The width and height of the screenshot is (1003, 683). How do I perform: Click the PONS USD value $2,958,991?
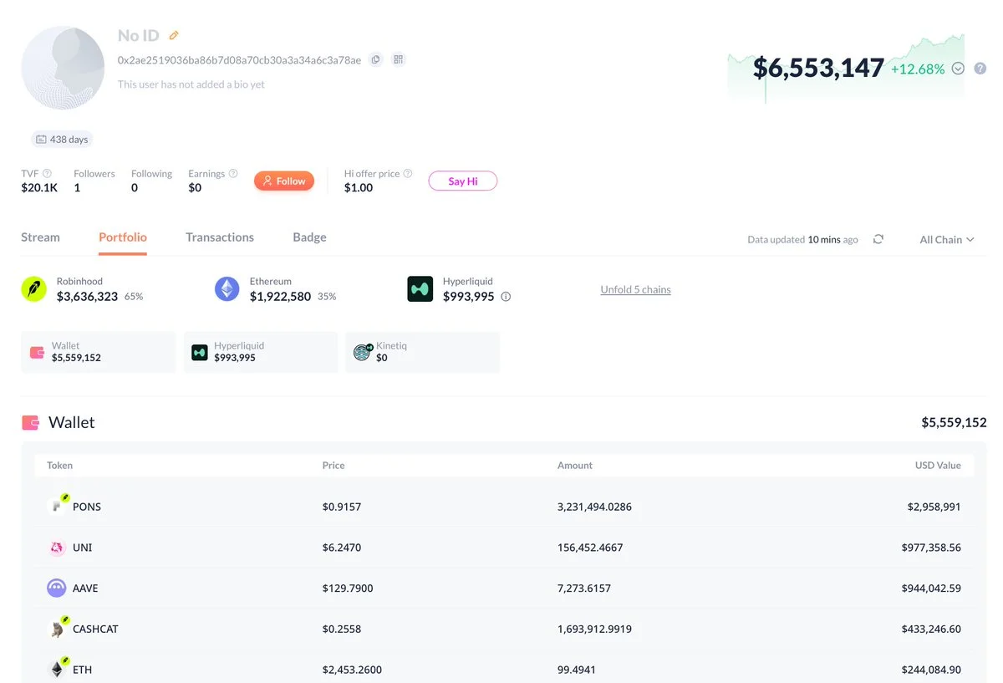934,507
